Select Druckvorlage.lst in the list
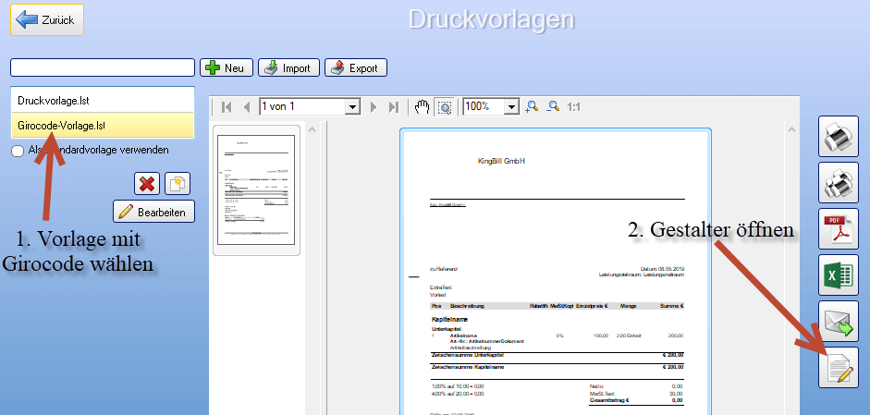The height and width of the screenshot is (415, 870). [103, 101]
